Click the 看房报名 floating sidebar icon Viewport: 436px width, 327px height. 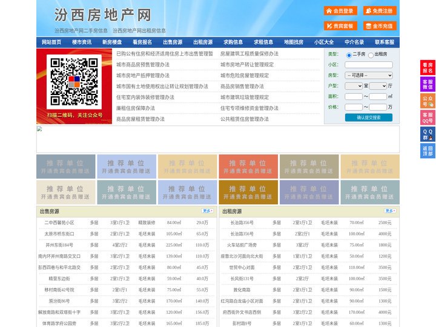pos(428,68)
